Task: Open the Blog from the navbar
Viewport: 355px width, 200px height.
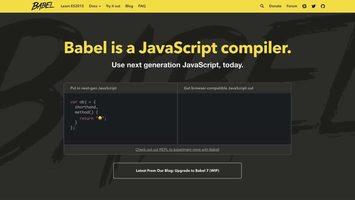Action: (129, 6)
